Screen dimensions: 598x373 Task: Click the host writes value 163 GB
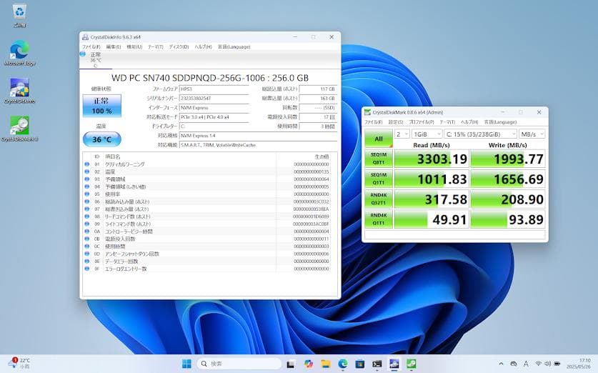[319, 99]
